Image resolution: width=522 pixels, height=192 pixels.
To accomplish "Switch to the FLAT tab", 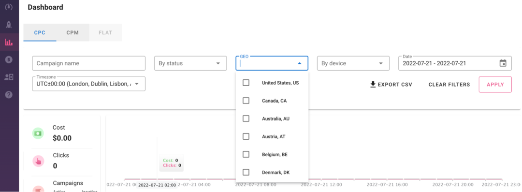I will tap(105, 33).
